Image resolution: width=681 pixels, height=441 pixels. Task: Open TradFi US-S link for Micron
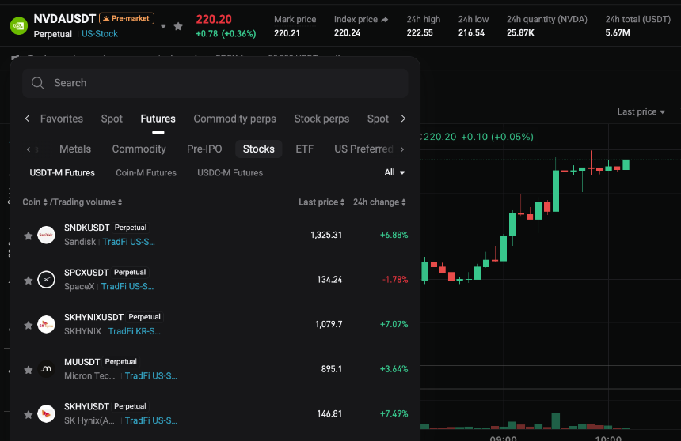(150, 376)
